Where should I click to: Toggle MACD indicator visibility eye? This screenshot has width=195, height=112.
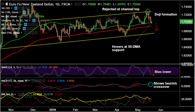pyautogui.click(x=33, y=81)
